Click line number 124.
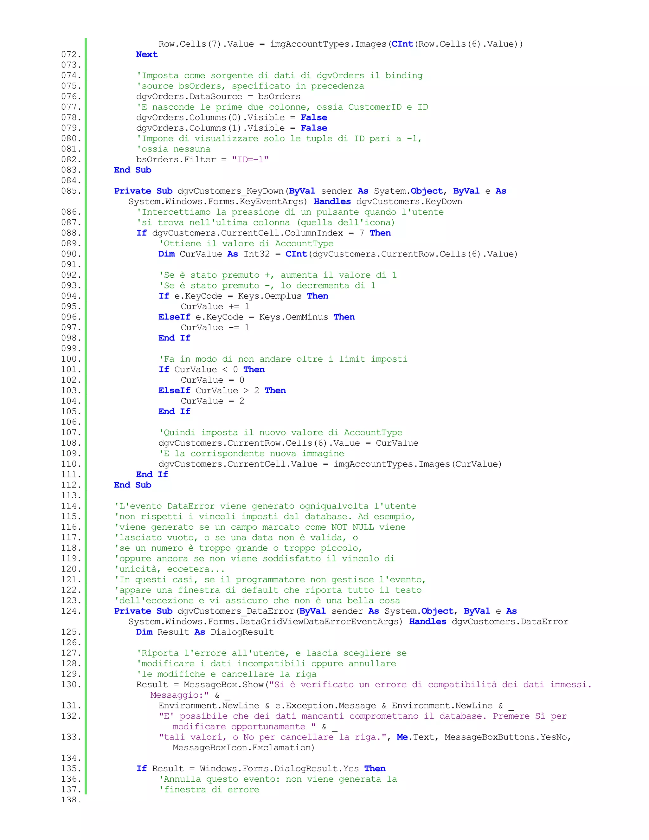649x840 pixels. click(71, 611)
